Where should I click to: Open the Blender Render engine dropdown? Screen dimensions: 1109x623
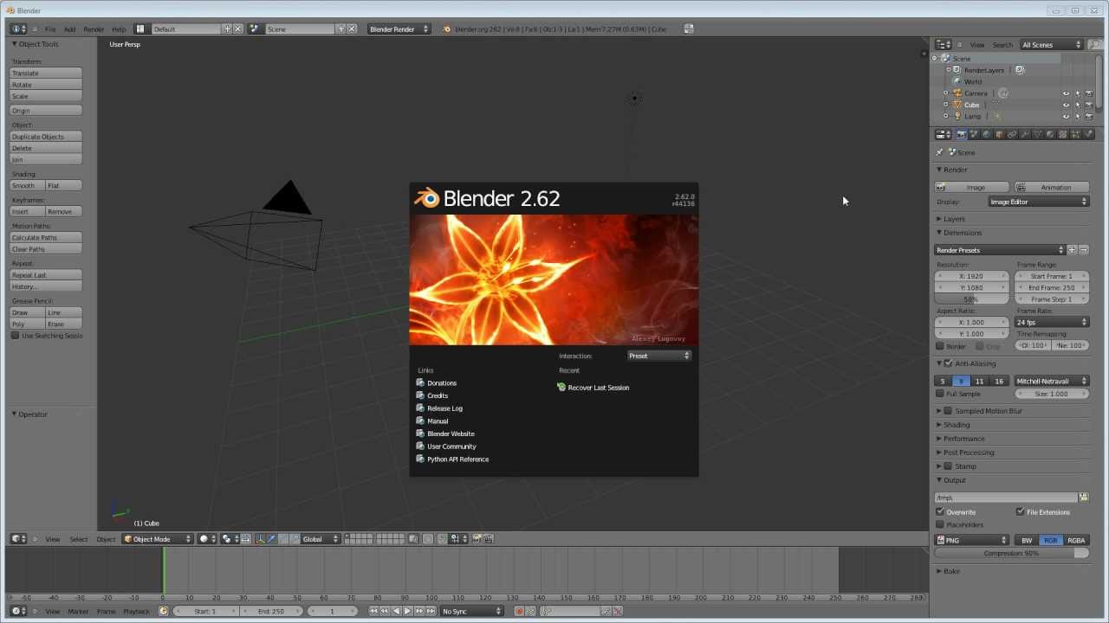tap(399, 29)
